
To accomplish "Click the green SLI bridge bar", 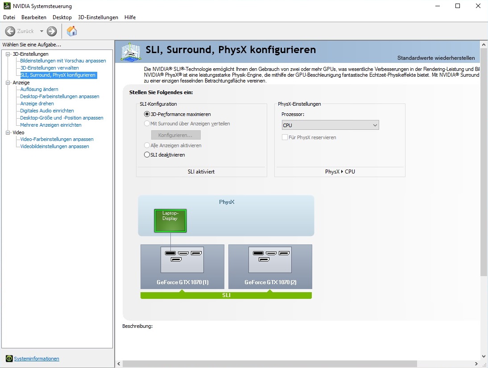I will (226, 295).
